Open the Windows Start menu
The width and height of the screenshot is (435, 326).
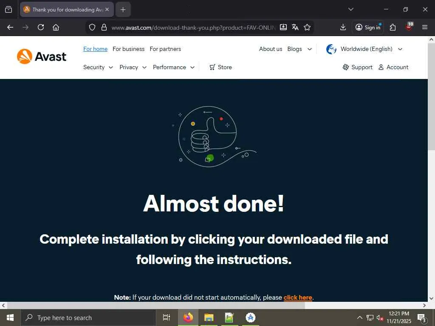tap(10, 318)
